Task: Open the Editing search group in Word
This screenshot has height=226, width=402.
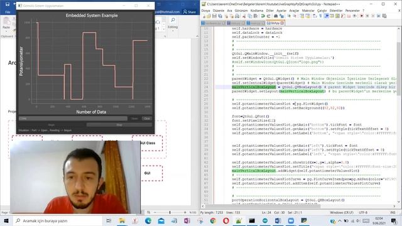Action: click(173, 24)
